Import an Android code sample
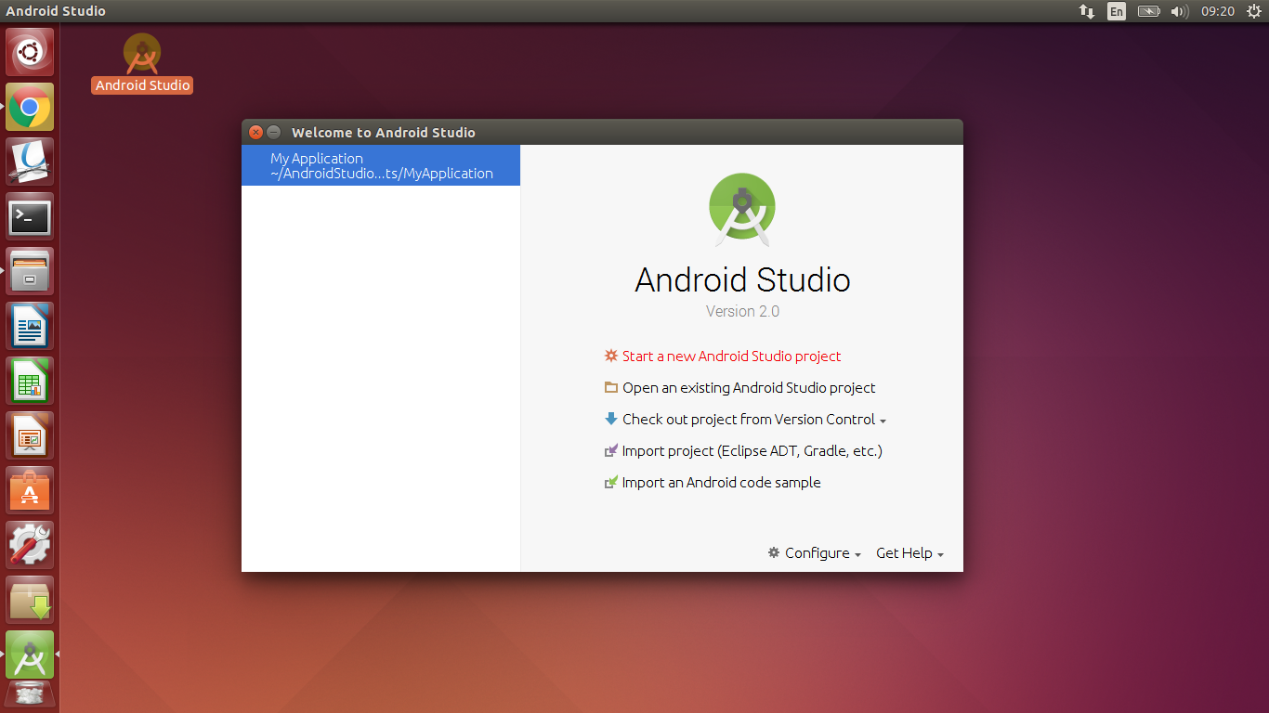The height and width of the screenshot is (713, 1269). (722, 482)
